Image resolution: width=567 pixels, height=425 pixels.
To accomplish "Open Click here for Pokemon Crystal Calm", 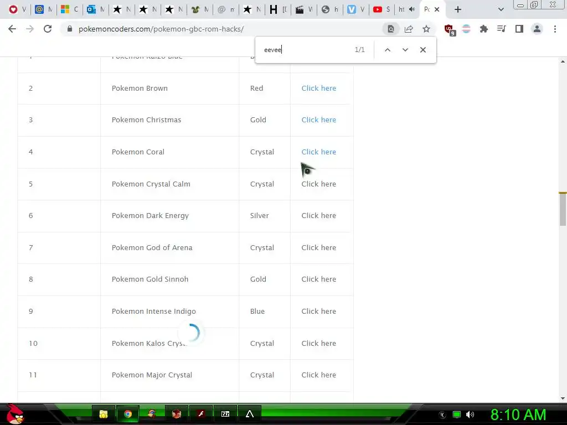I will pyautogui.click(x=318, y=184).
